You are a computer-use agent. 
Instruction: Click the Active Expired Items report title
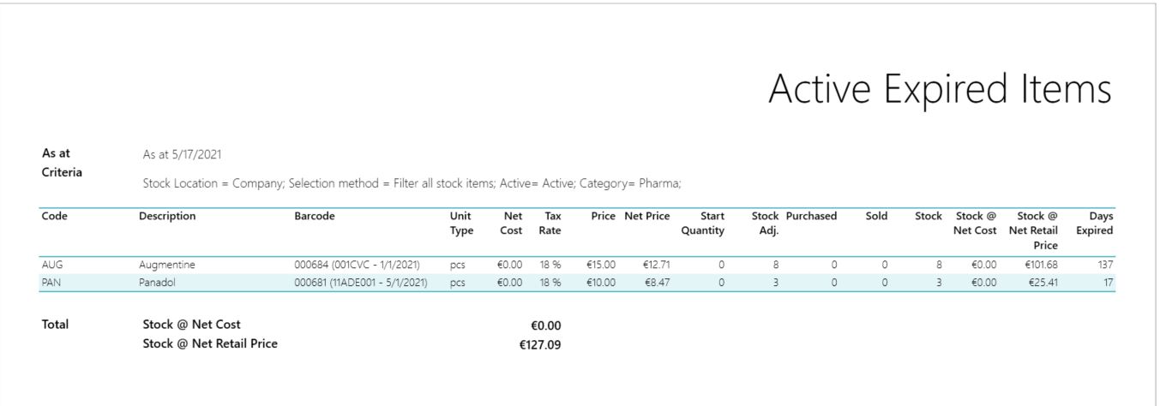point(940,90)
